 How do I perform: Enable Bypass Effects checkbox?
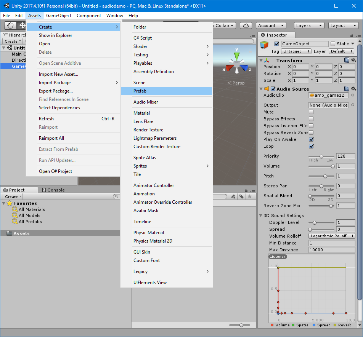point(311,119)
